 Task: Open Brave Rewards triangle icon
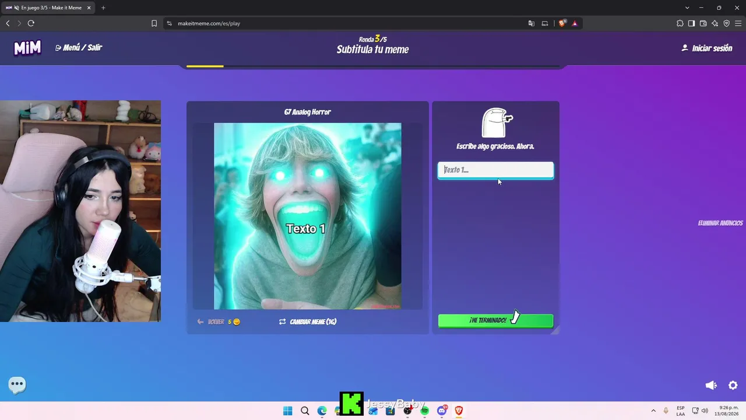(575, 23)
